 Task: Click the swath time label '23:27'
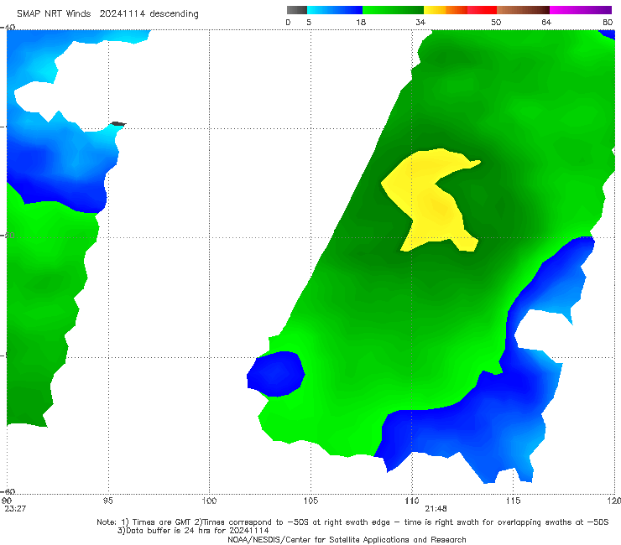click(15, 509)
